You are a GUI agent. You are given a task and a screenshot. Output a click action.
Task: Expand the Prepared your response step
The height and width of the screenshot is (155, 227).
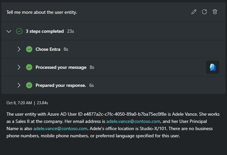19,85
